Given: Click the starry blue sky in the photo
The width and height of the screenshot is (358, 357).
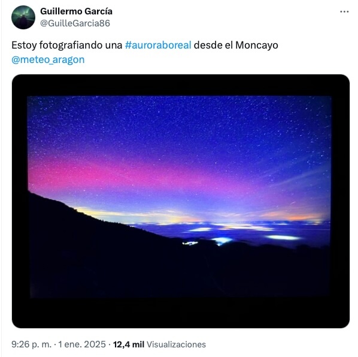Looking at the screenshot, I should point(178,121).
